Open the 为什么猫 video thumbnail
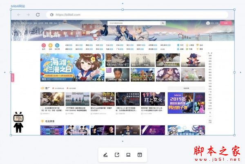This screenshot has height=164, width=245. [x=102, y=99]
